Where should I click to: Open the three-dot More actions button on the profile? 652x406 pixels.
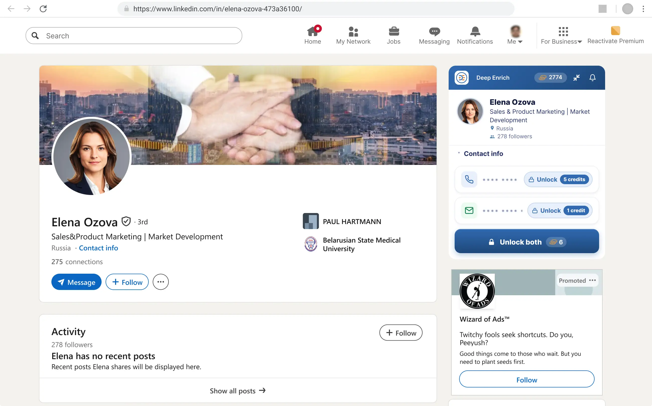[161, 282]
